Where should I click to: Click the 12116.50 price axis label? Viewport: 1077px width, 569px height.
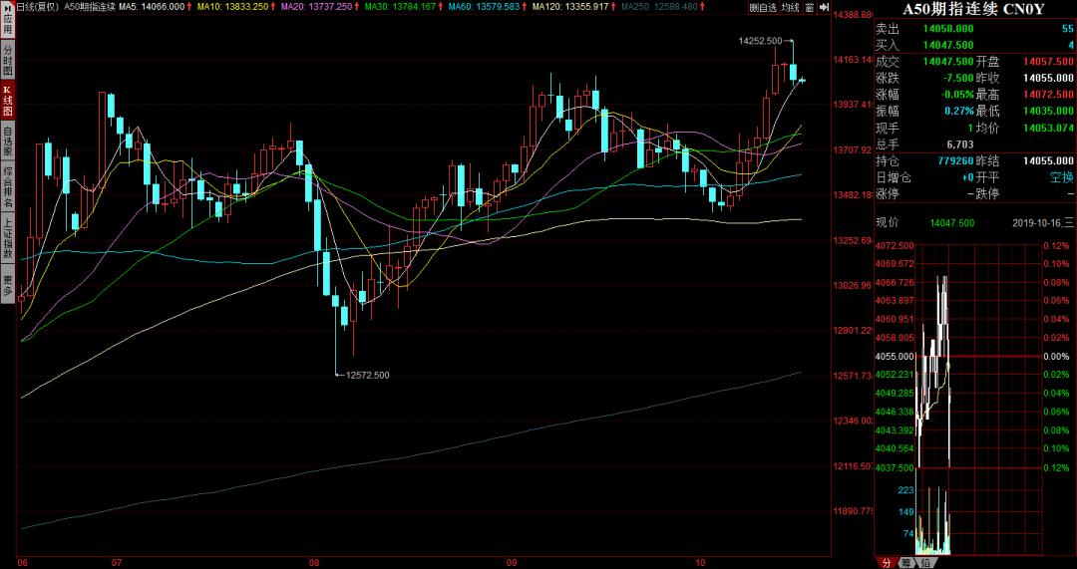853,466
